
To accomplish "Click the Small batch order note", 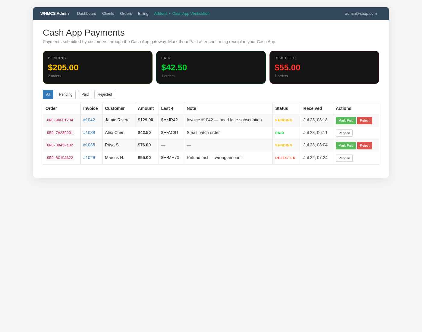I will [x=203, y=132].
